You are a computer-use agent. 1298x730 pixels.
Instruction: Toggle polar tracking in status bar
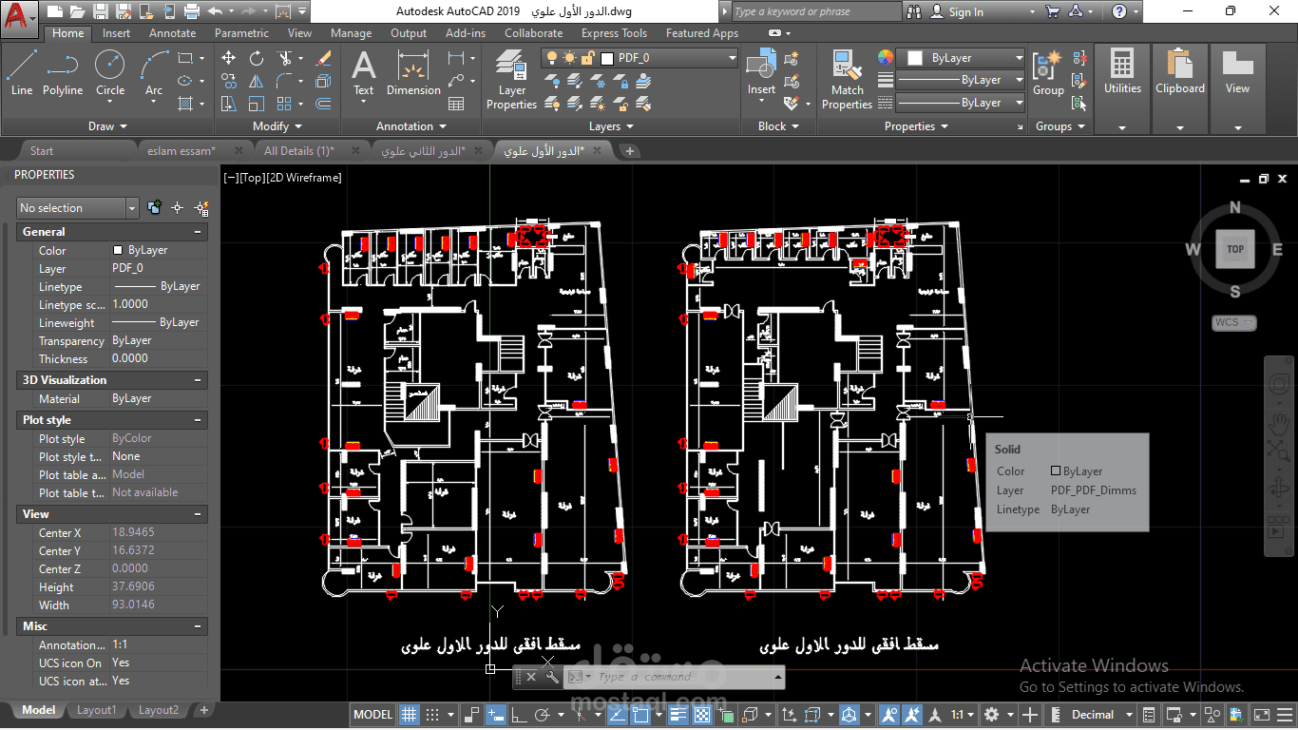(543, 714)
